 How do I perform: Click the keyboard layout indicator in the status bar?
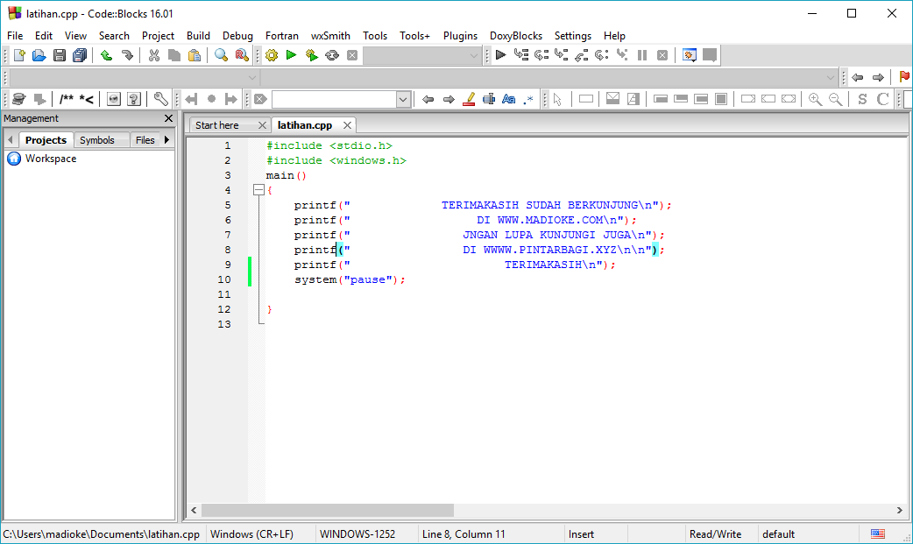[877, 533]
